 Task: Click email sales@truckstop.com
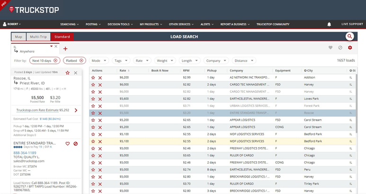click(29, 161)
